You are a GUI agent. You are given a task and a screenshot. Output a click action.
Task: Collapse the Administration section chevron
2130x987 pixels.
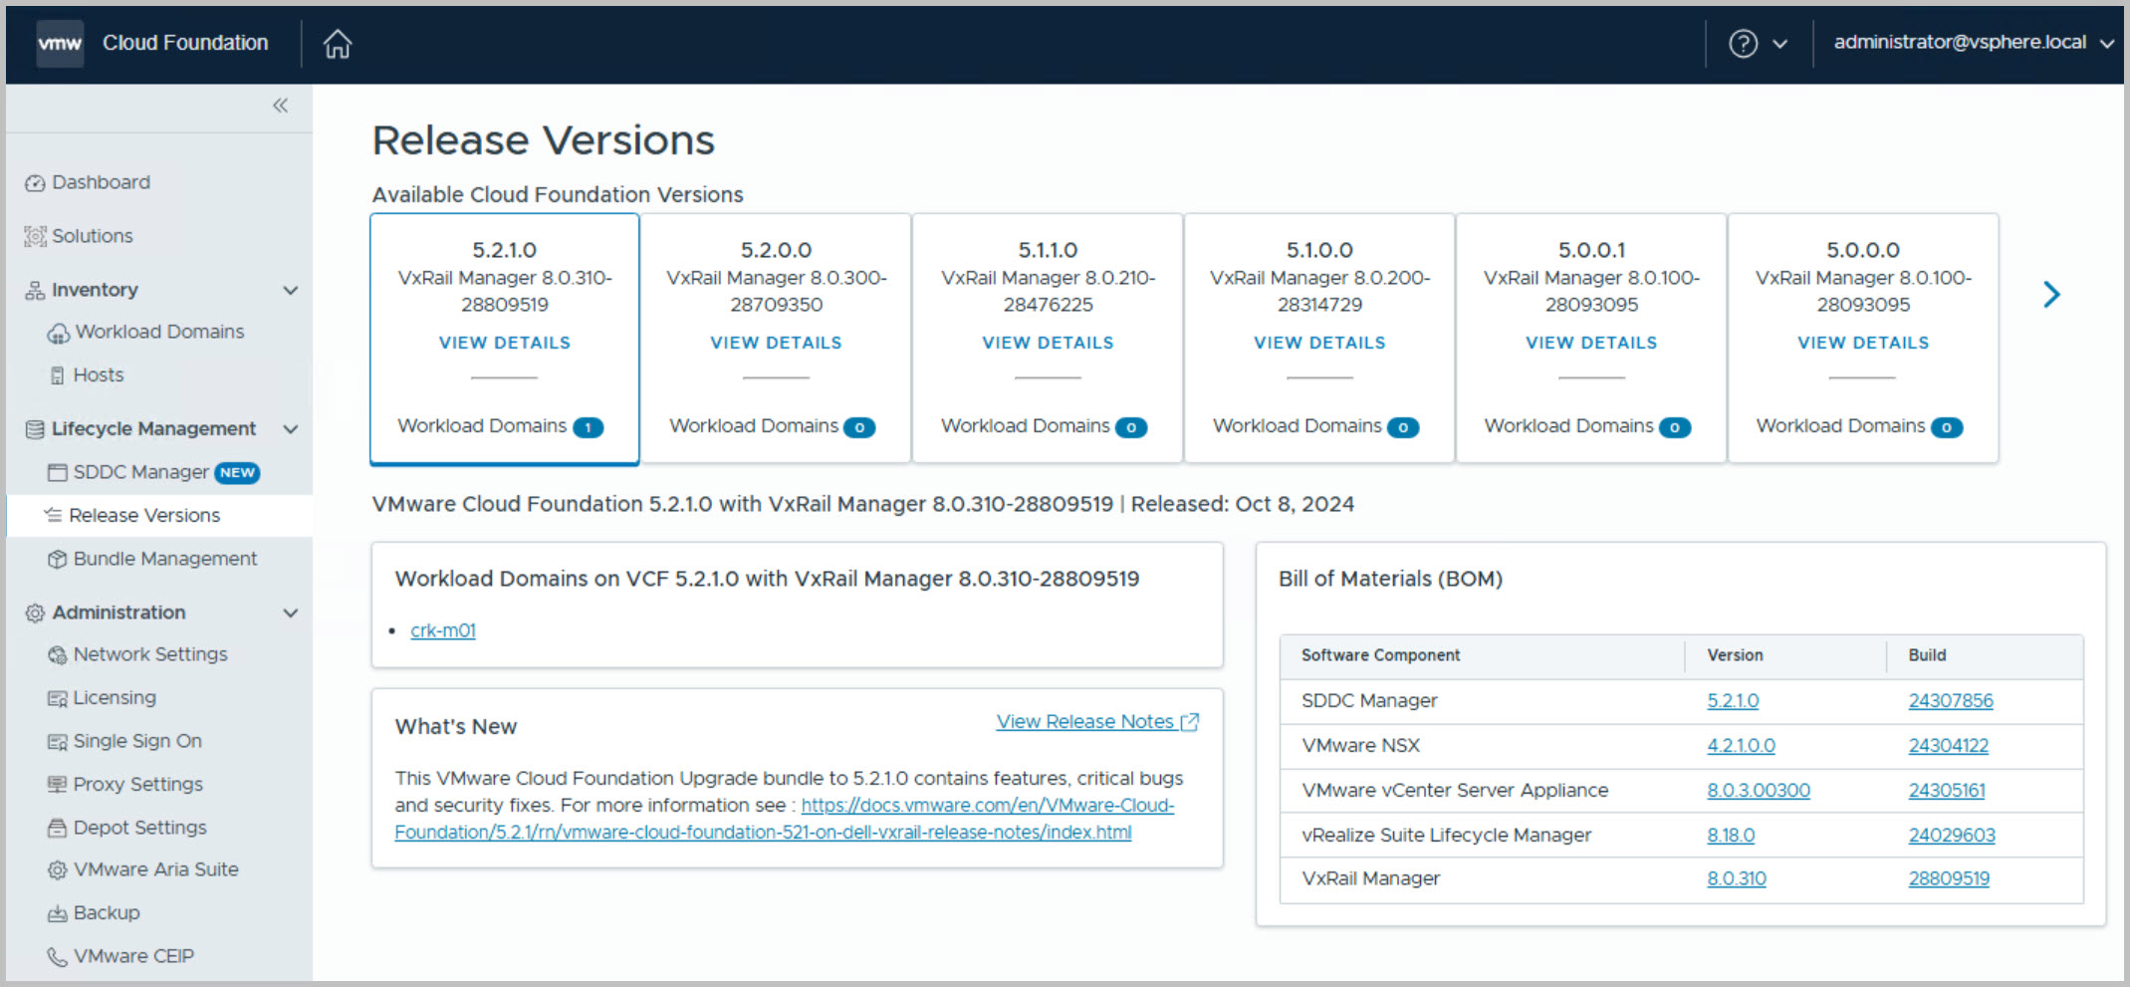tap(291, 613)
